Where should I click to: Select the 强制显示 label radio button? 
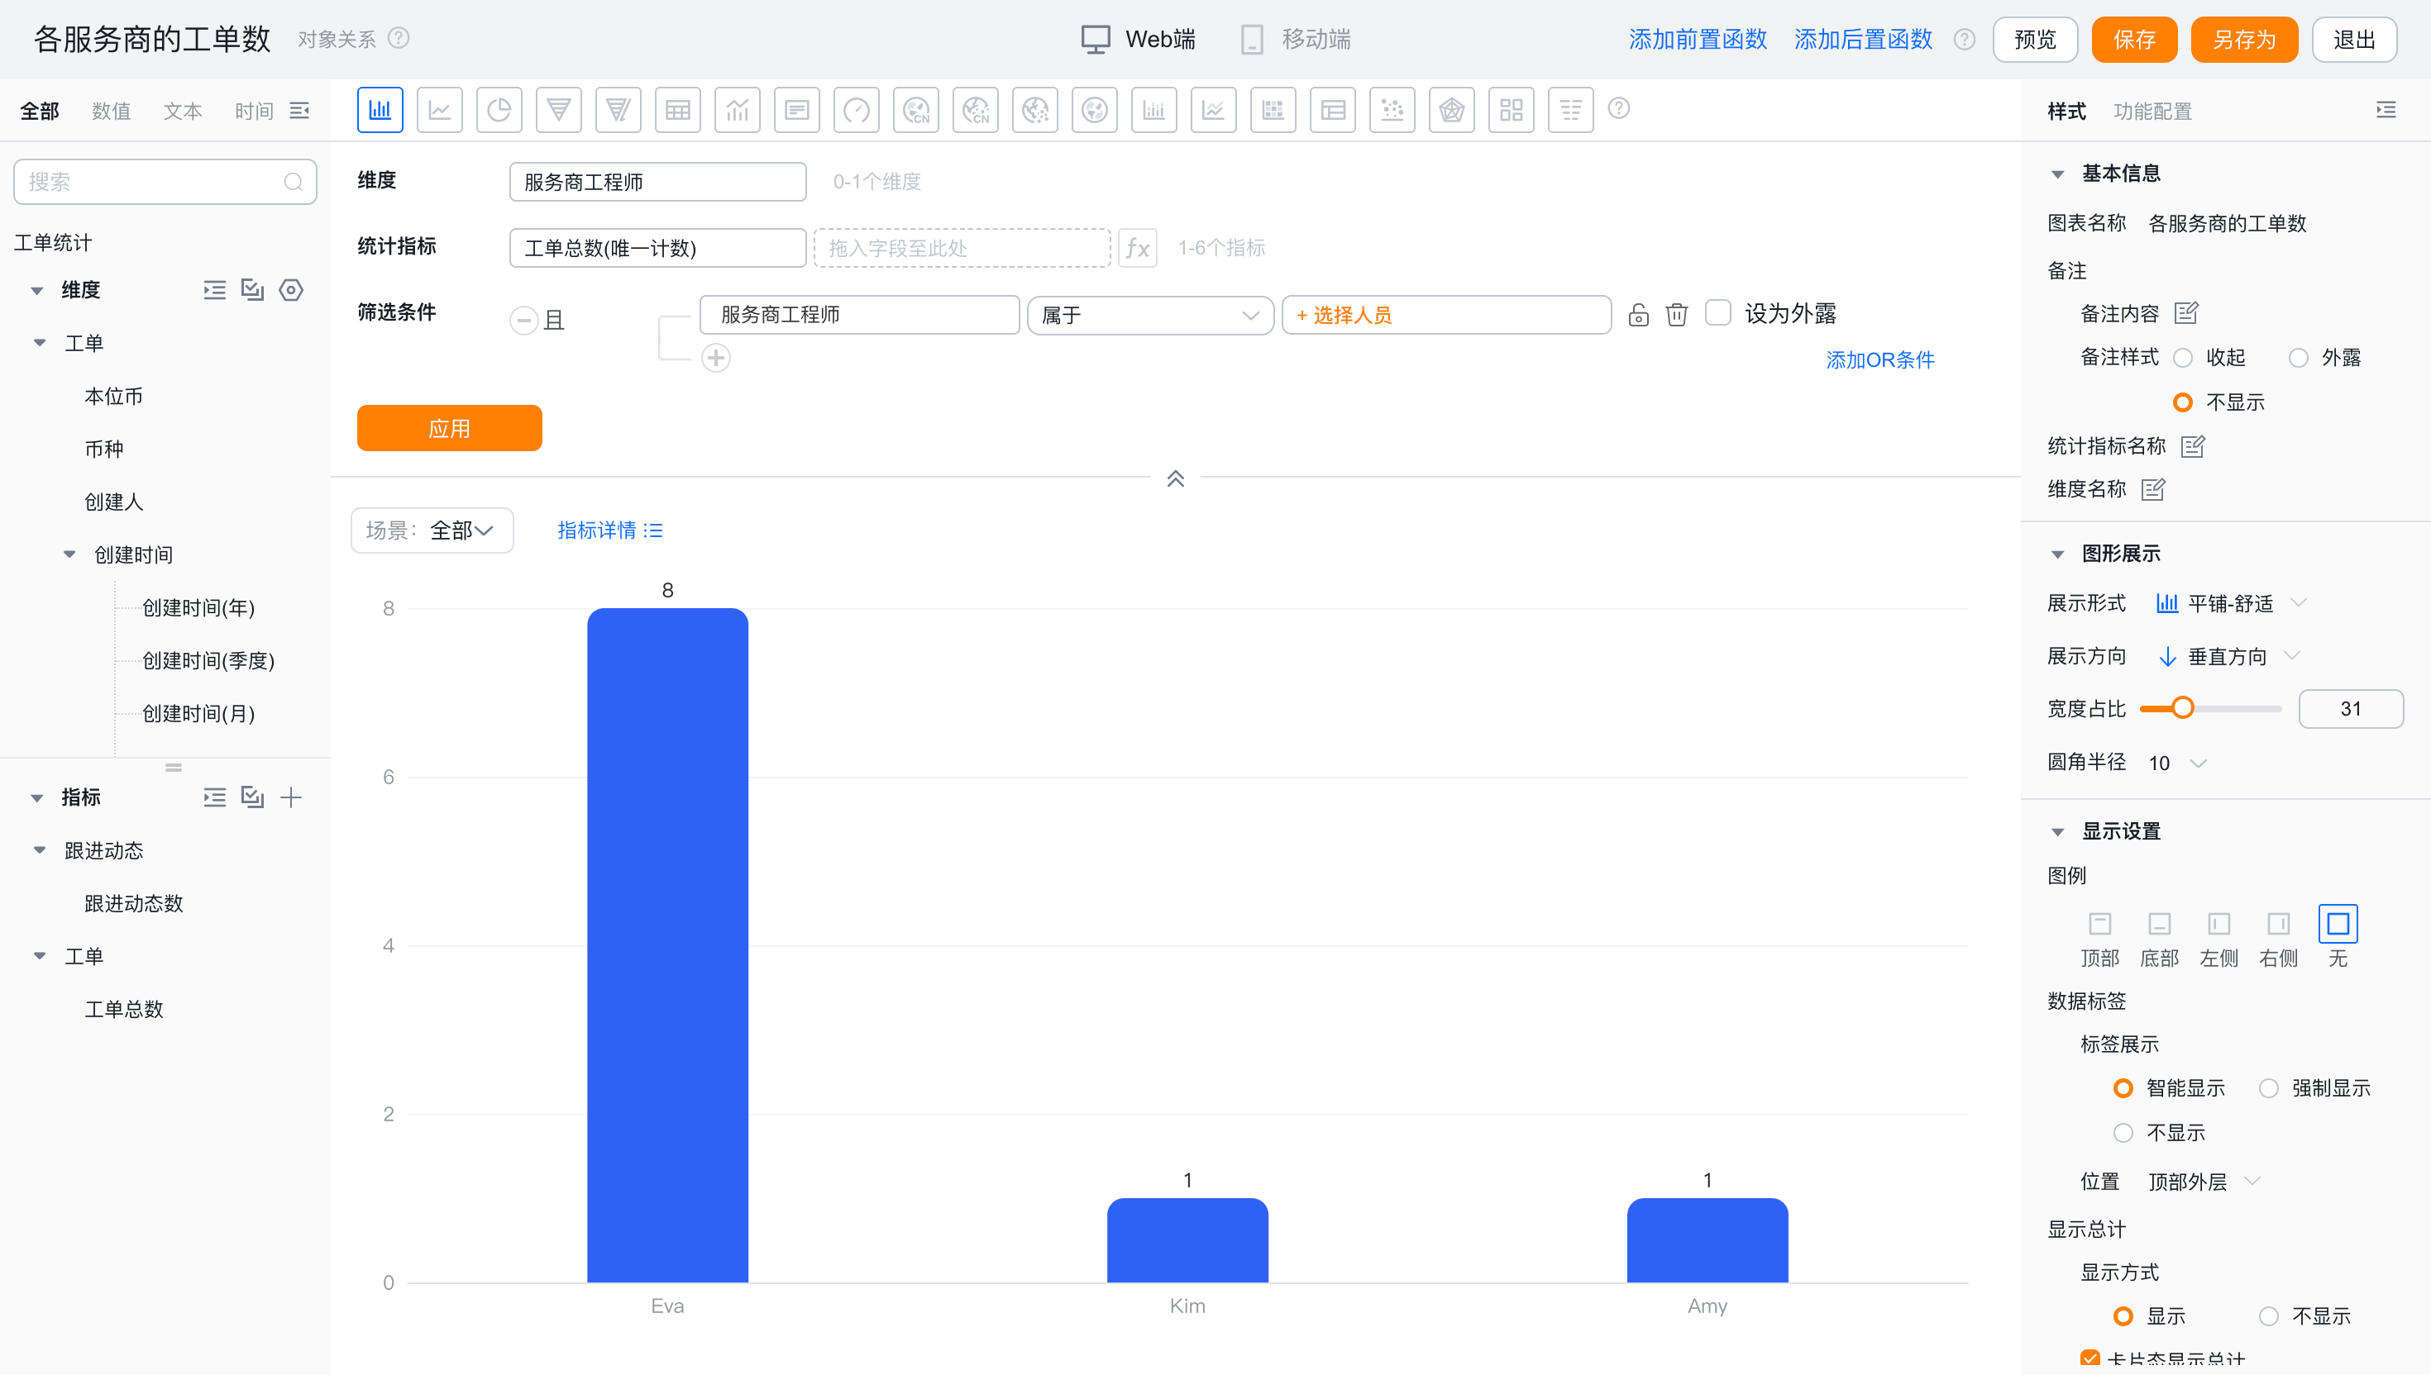pos(2268,1088)
